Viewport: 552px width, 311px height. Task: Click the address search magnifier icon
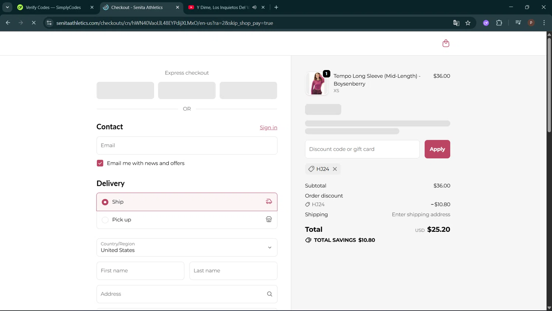[270, 294]
